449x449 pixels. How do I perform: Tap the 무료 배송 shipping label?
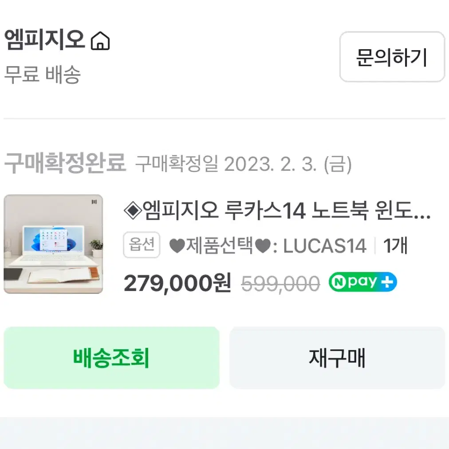[x=43, y=74]
